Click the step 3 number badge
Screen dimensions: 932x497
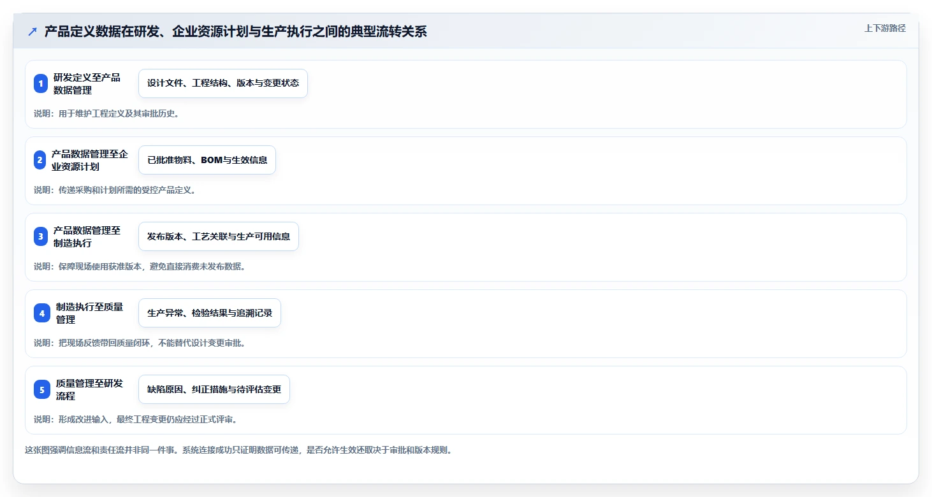pos(41,236)
